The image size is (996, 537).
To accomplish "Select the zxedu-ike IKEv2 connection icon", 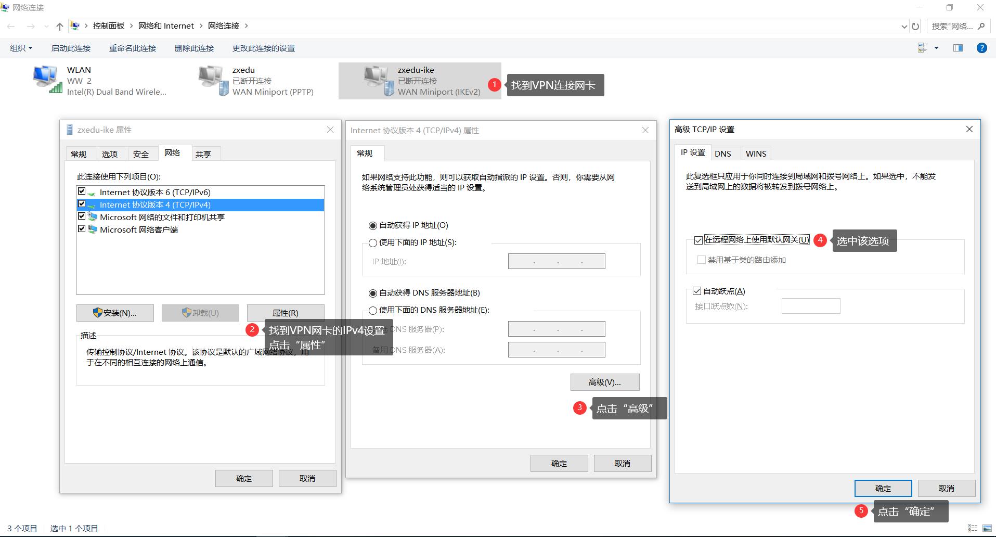I will coord(379,81).
